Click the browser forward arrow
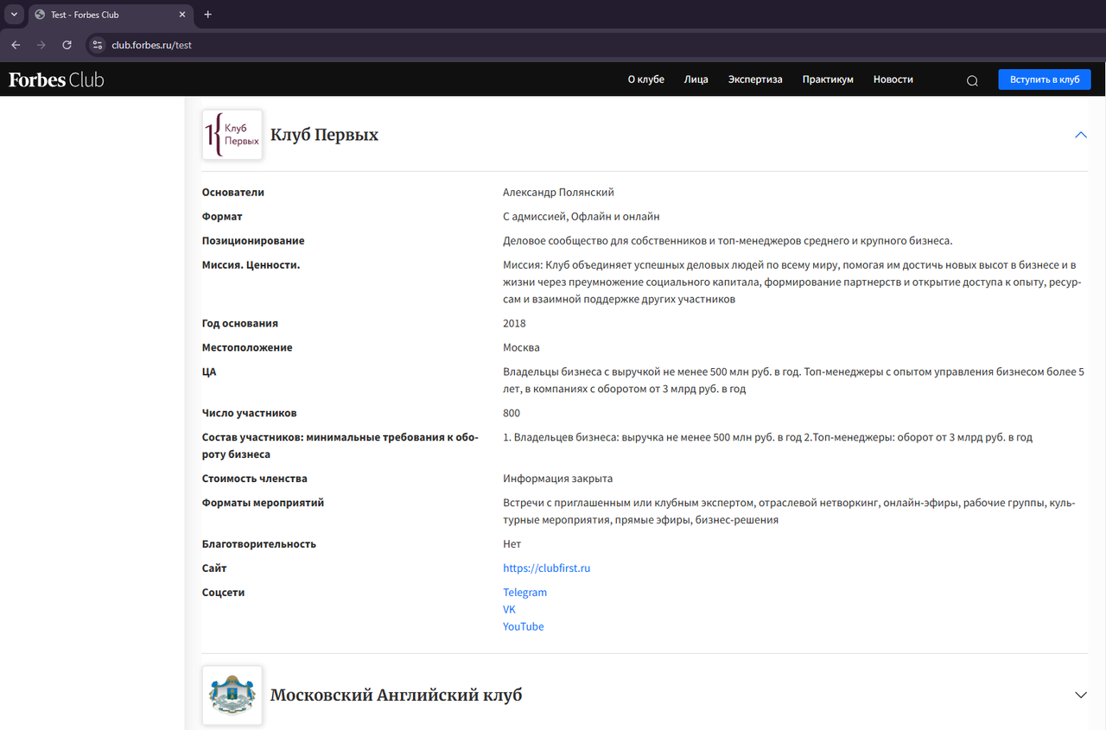 41,45
